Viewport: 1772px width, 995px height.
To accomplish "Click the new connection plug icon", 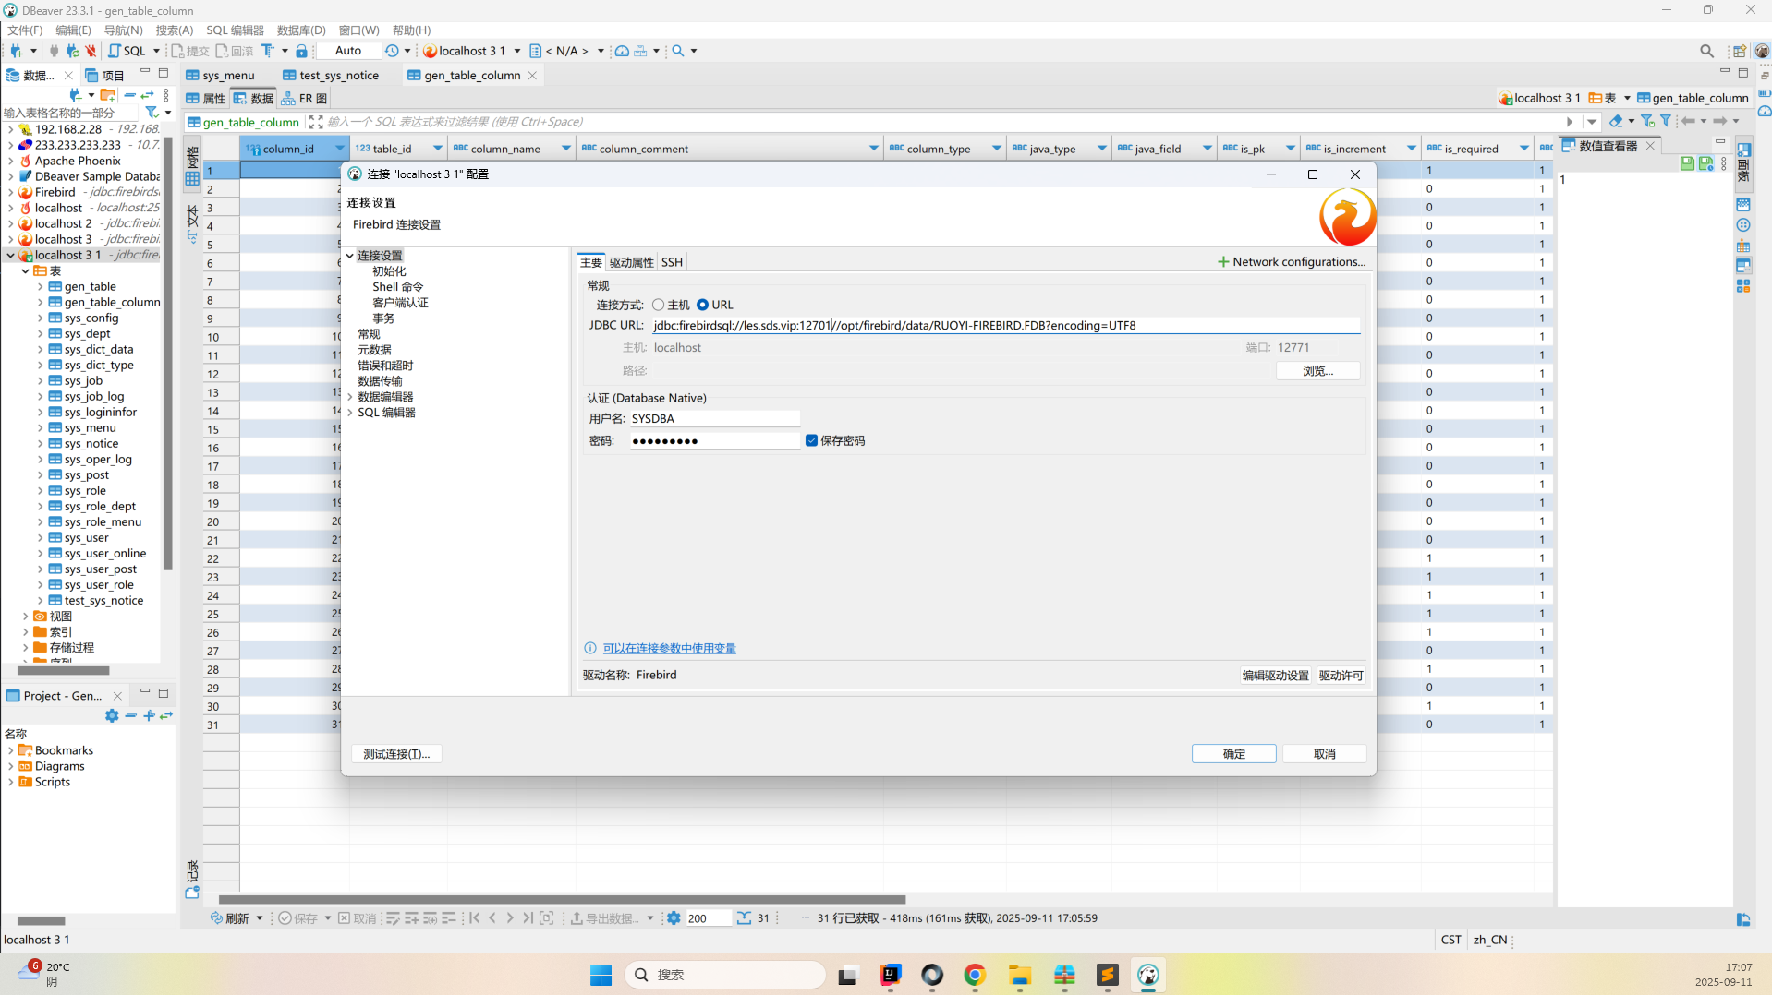I will point(16,51).
